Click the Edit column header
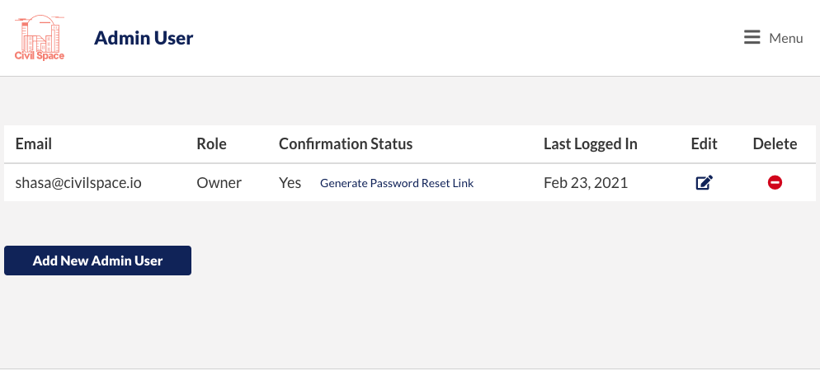The image size is (820, 371). click(x=704, y=143)
